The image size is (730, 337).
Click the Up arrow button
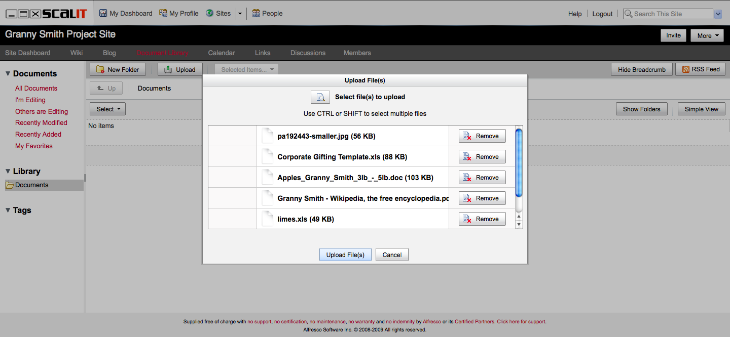[x=106, y=88]
